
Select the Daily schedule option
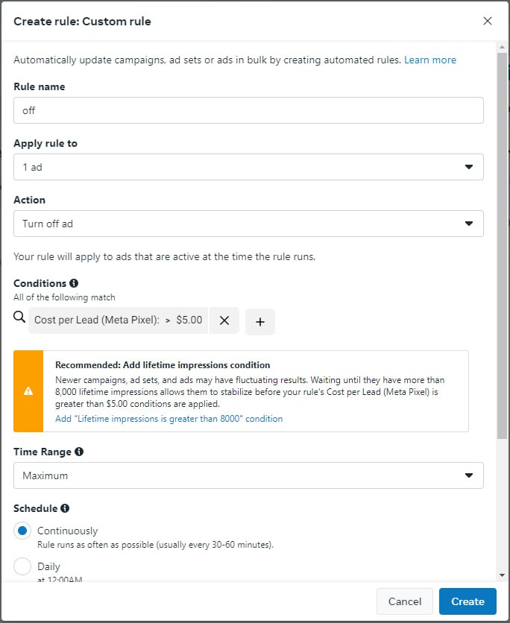22,566
